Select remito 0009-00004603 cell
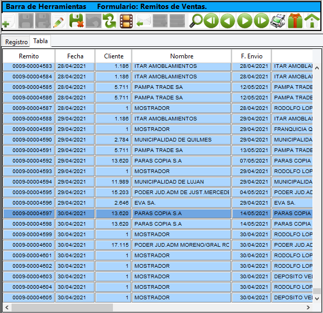Image resolution: width=323 pixels, height=313 pixels. (29, 277)
